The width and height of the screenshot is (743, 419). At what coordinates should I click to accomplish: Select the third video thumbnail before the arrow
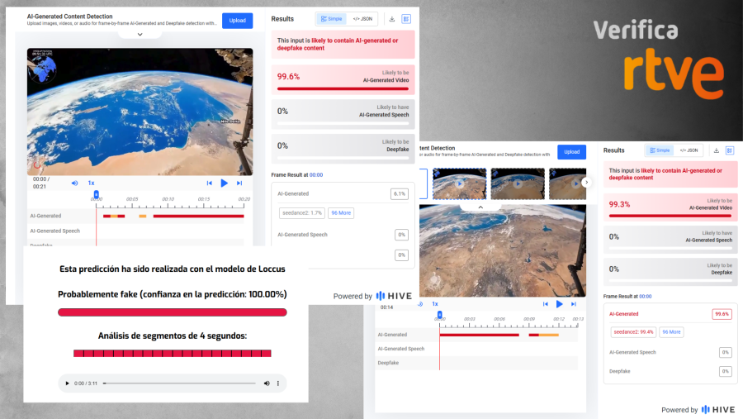[568, 183]
